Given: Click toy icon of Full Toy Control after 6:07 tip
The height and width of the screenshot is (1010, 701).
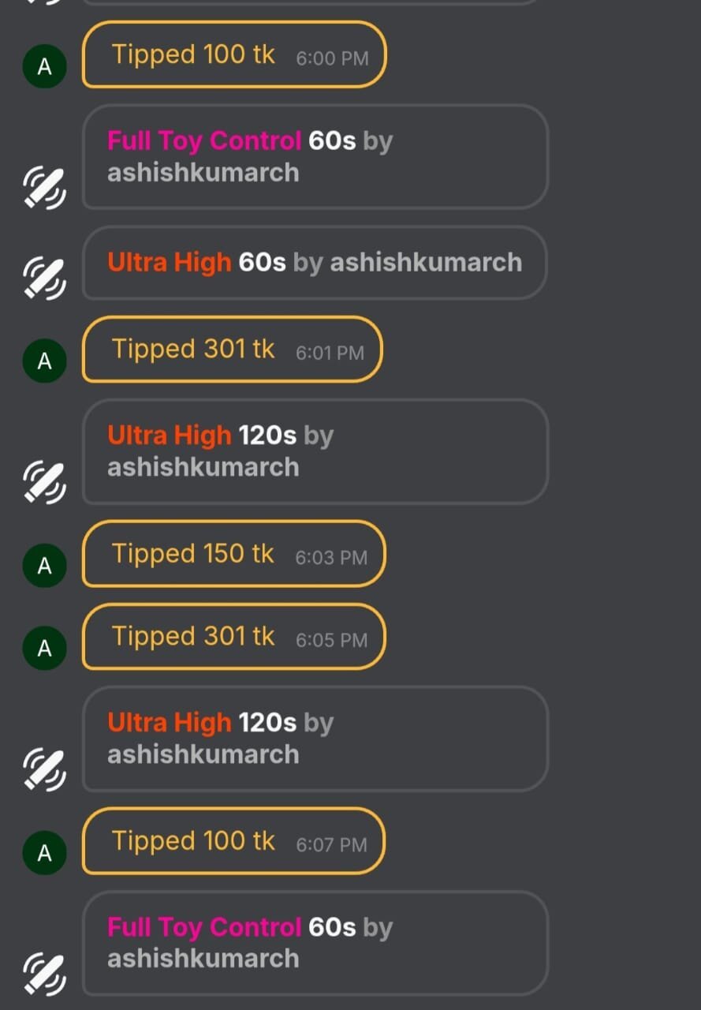Looking at the screenshot, I should tap(44, 974).
